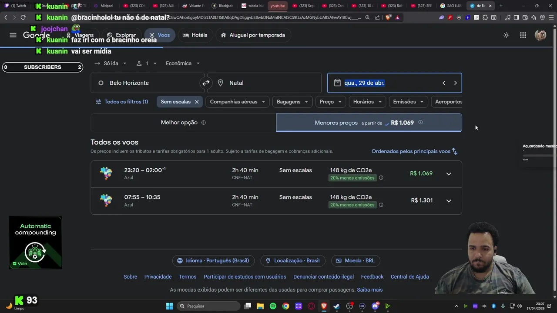Open Discord from the taskbar

tap(375, 306)
